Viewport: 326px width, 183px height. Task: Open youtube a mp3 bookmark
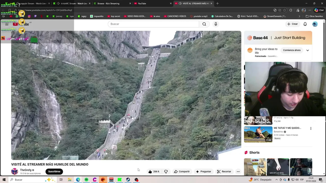[199, 16]
